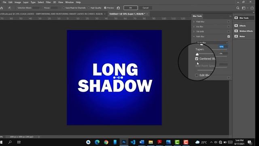
Task: Click the weather cloud icon in taskbar
Action: [197, 142]
